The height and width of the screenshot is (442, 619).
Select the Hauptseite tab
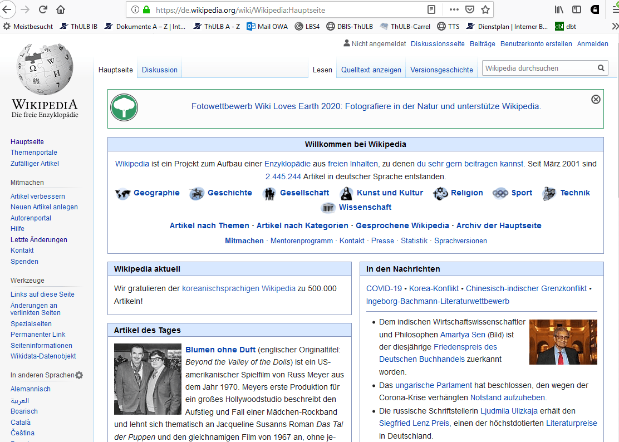click(116, 70)
